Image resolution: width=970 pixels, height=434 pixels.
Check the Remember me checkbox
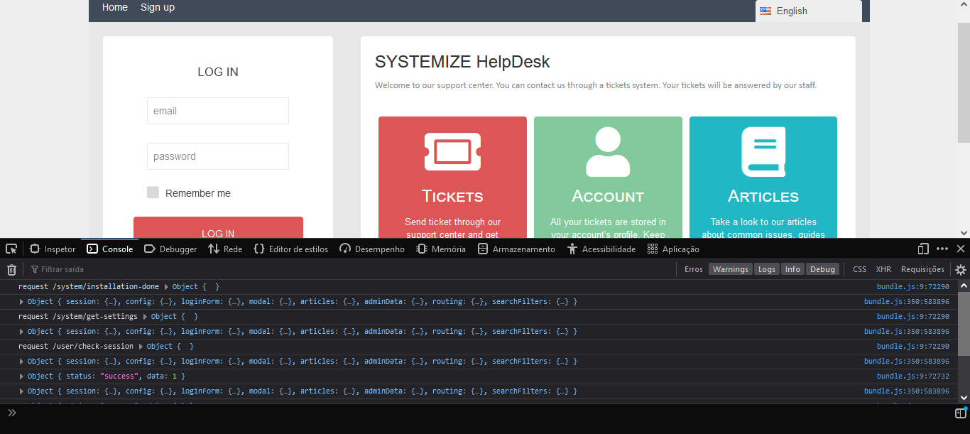point(153,192)
